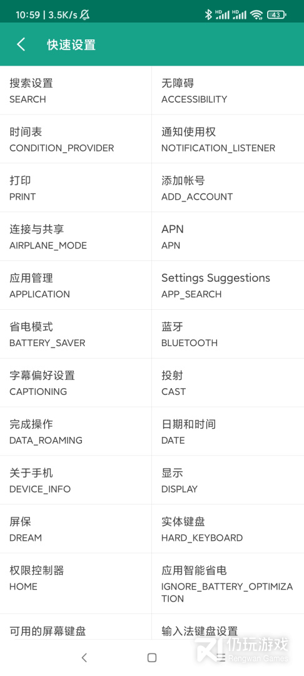Select 应用智能省电 IGNORE_BATTERY_OPTIMIZATION item

[228, 583]
